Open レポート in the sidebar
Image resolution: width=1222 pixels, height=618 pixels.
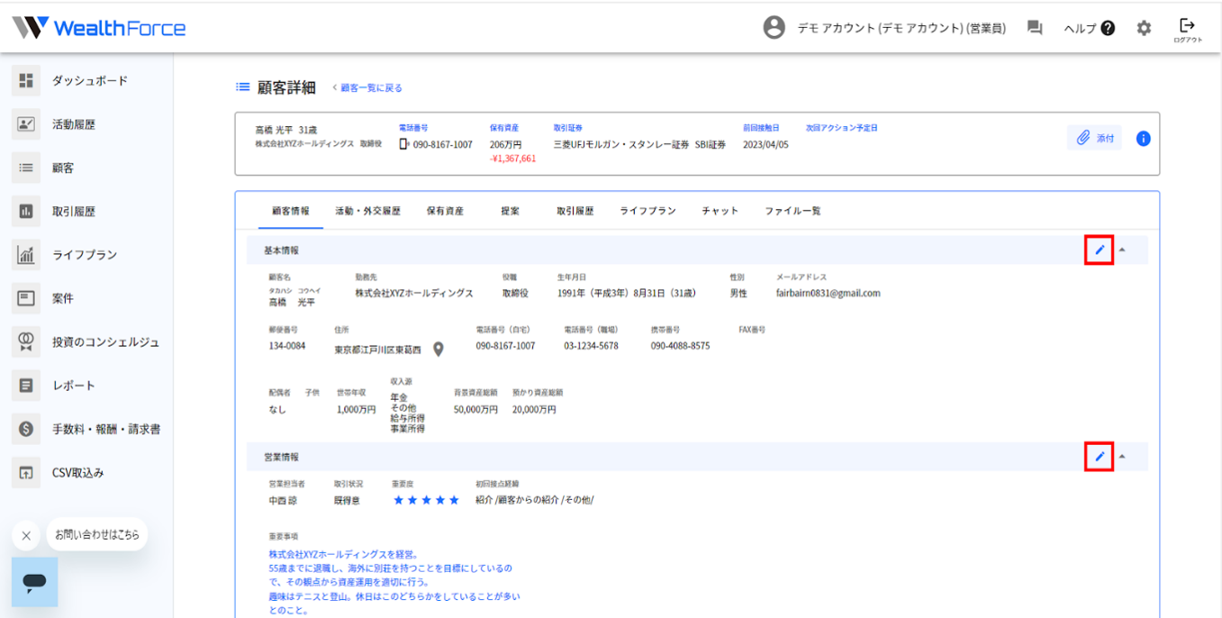(74, 386)
